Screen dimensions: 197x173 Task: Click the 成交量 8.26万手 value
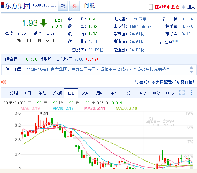click(x=138, y=19)
